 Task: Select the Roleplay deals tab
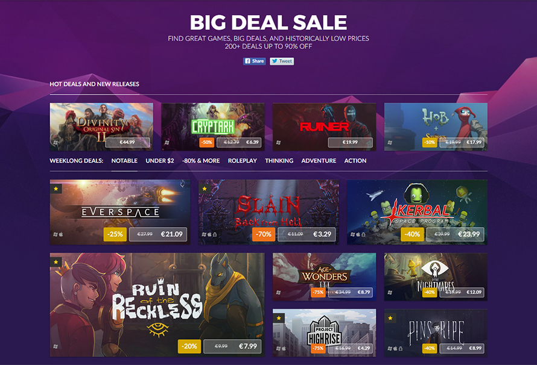point(243,161)
